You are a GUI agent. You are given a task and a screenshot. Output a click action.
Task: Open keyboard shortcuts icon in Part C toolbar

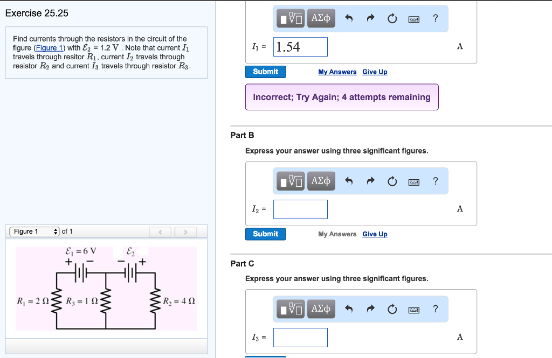[413, 308]
